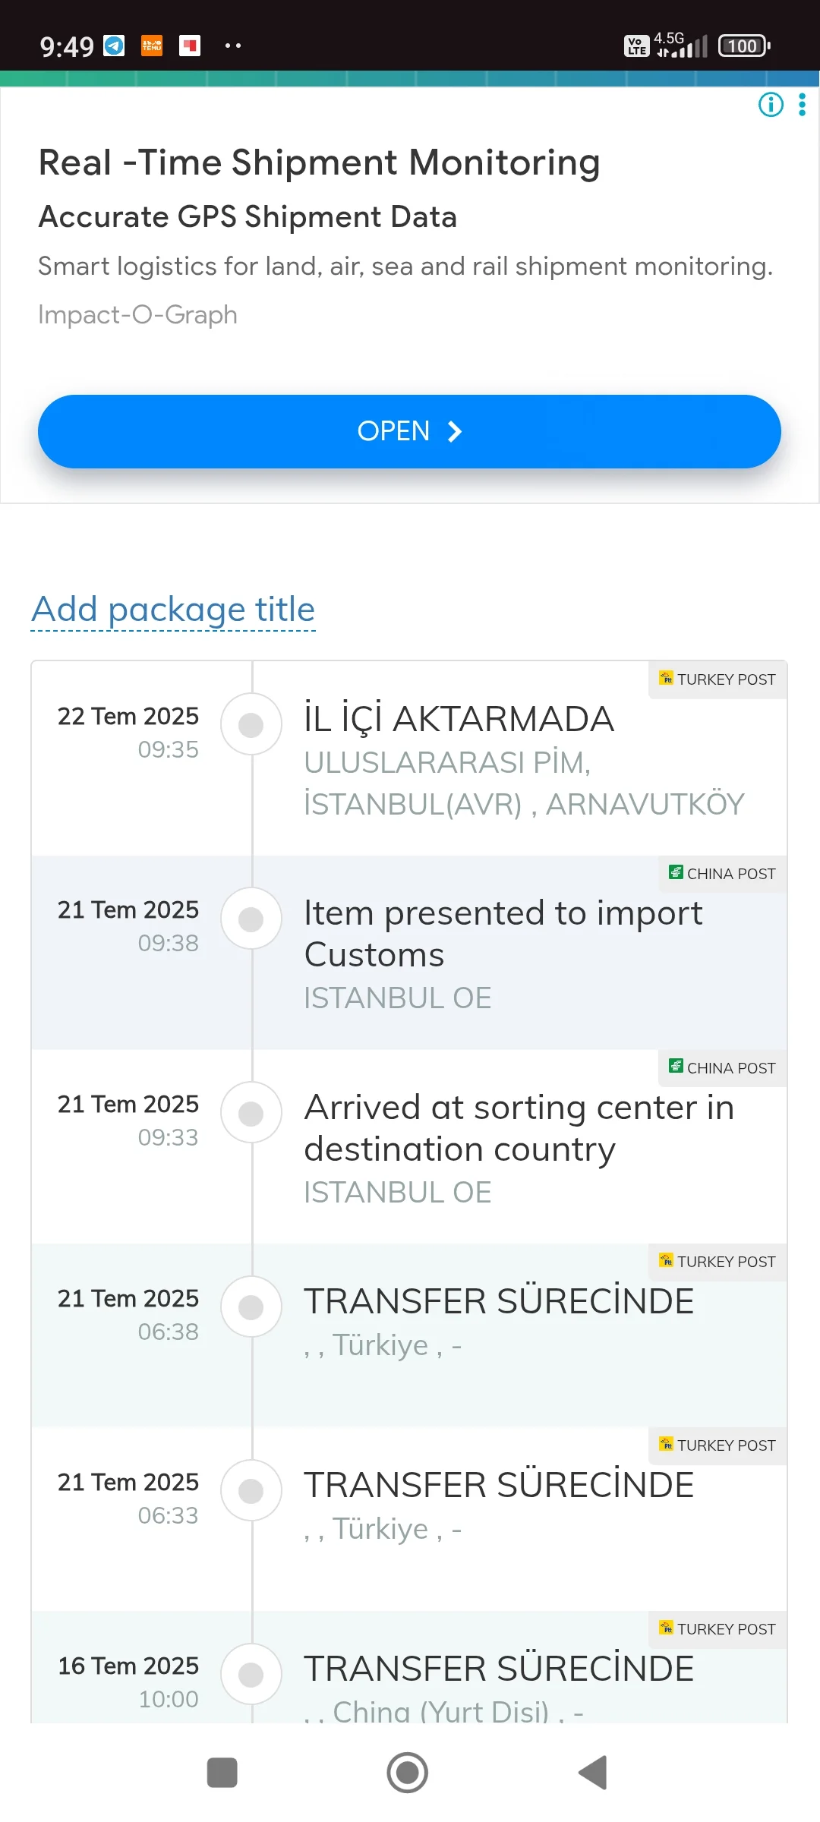Image resolution: width=820 pixels, height=1822 pixels.
Task: Click the Add package title link
Action: pos(173,610)
